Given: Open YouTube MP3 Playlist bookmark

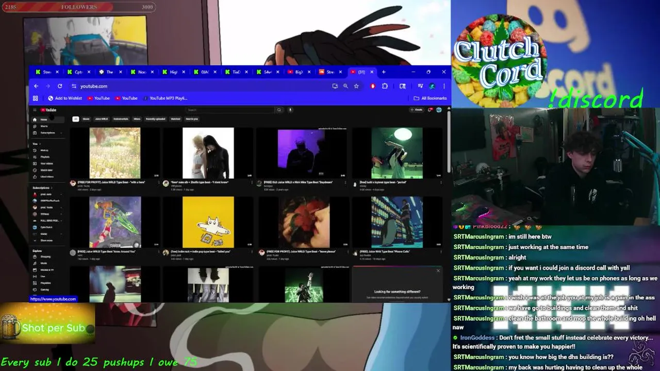Looking at the screenshot, I should tap(165, 98).
